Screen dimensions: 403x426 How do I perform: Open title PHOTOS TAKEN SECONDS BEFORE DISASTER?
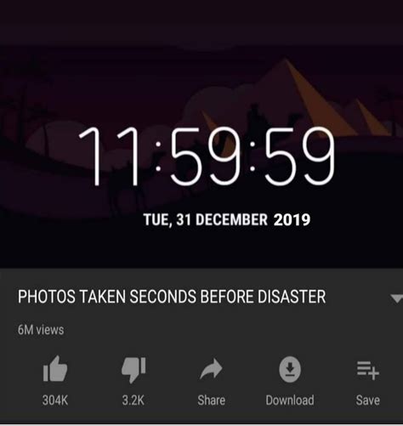coord(172,297)
